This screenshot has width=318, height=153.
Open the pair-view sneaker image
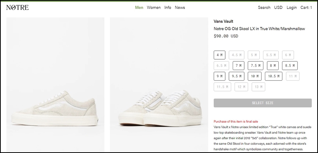coord(159,85)
